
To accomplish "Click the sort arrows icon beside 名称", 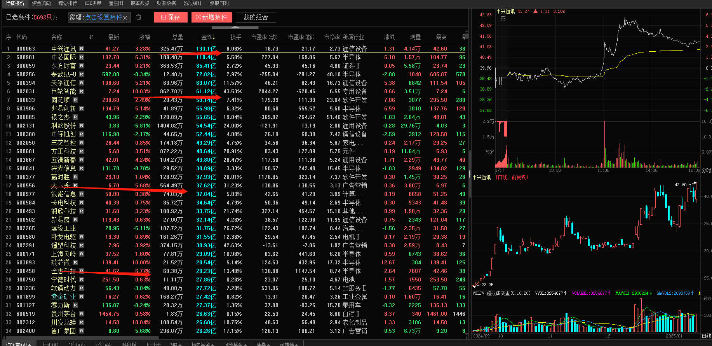I will point(91,37).
